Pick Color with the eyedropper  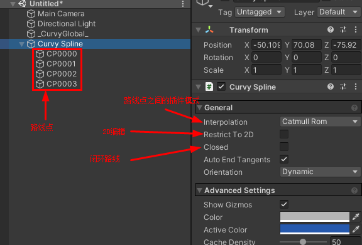pyautogui.click(x=356, y=217)
